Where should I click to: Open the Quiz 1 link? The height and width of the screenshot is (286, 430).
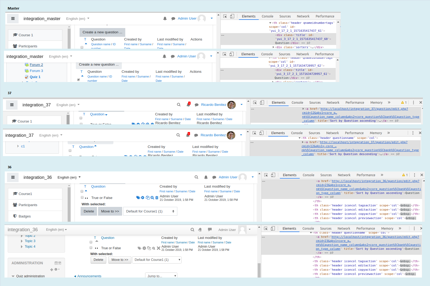pyautogui.click(x=35, y=77)
